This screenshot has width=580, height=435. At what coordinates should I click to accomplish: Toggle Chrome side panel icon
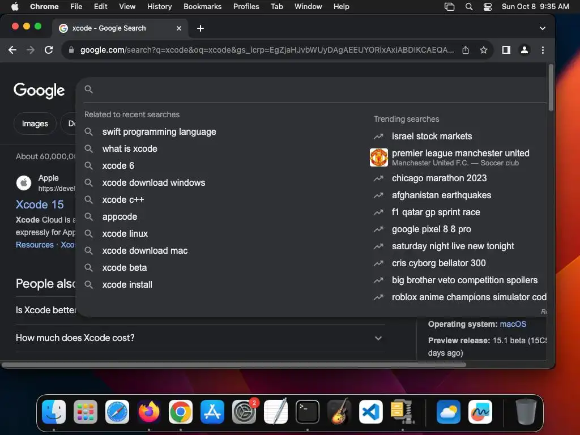tap(506, 50)
